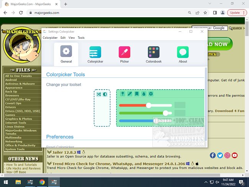
Task: Click the shuffle random color tool icon
Action: pos(98,94)
